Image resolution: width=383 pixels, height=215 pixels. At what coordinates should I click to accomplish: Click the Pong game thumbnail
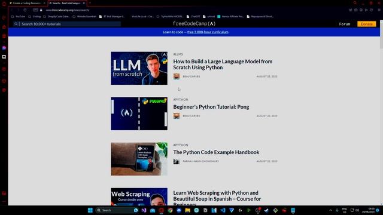139,113
